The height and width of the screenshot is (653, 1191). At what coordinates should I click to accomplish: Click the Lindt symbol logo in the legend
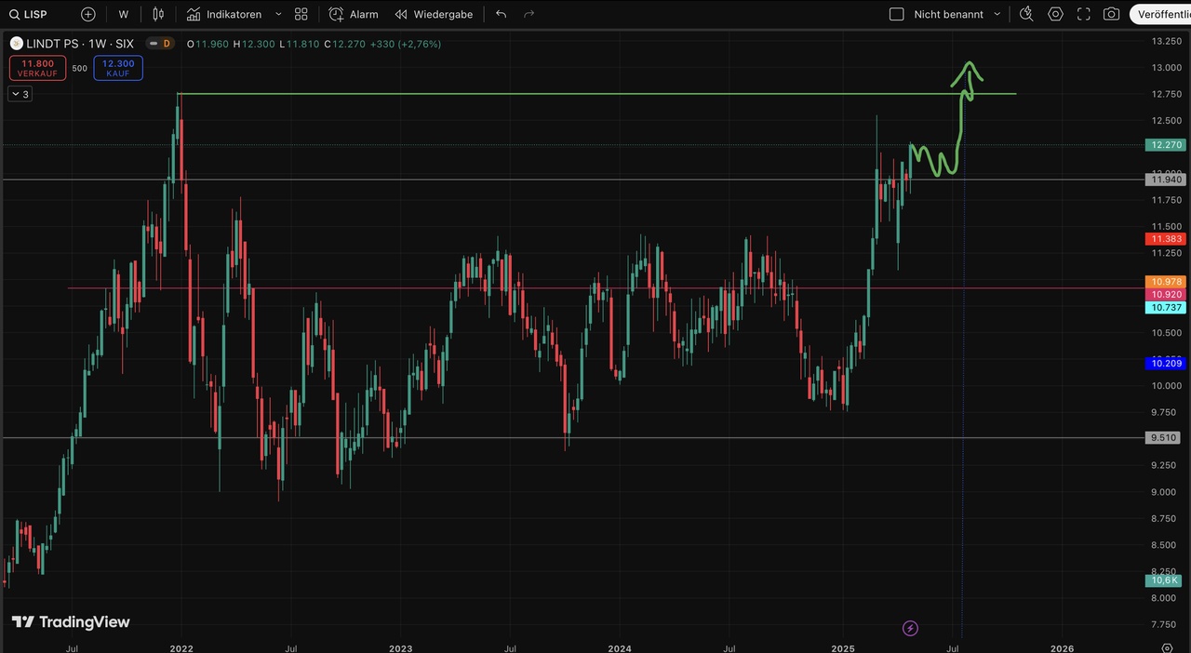pyautogui.click(x=17, y=44)
